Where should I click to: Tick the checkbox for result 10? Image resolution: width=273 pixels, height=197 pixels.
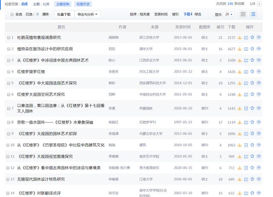[8, 145]
